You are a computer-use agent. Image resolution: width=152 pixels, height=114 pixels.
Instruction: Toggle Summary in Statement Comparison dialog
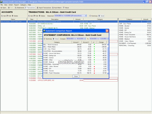point(48,39)
